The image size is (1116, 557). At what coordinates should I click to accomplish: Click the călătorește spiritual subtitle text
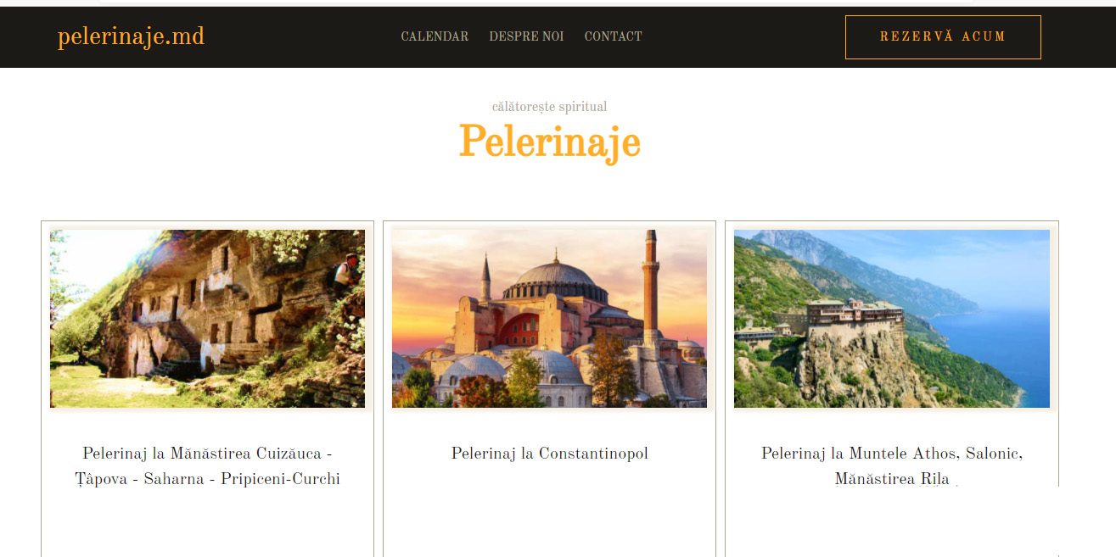point(549,107)
